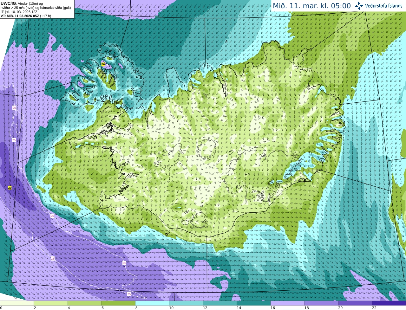Select the 0–2 m/s legend color

coord(17,303)
